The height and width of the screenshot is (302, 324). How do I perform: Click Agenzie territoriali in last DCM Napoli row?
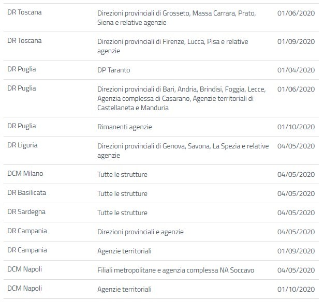[x=124, y=289]
